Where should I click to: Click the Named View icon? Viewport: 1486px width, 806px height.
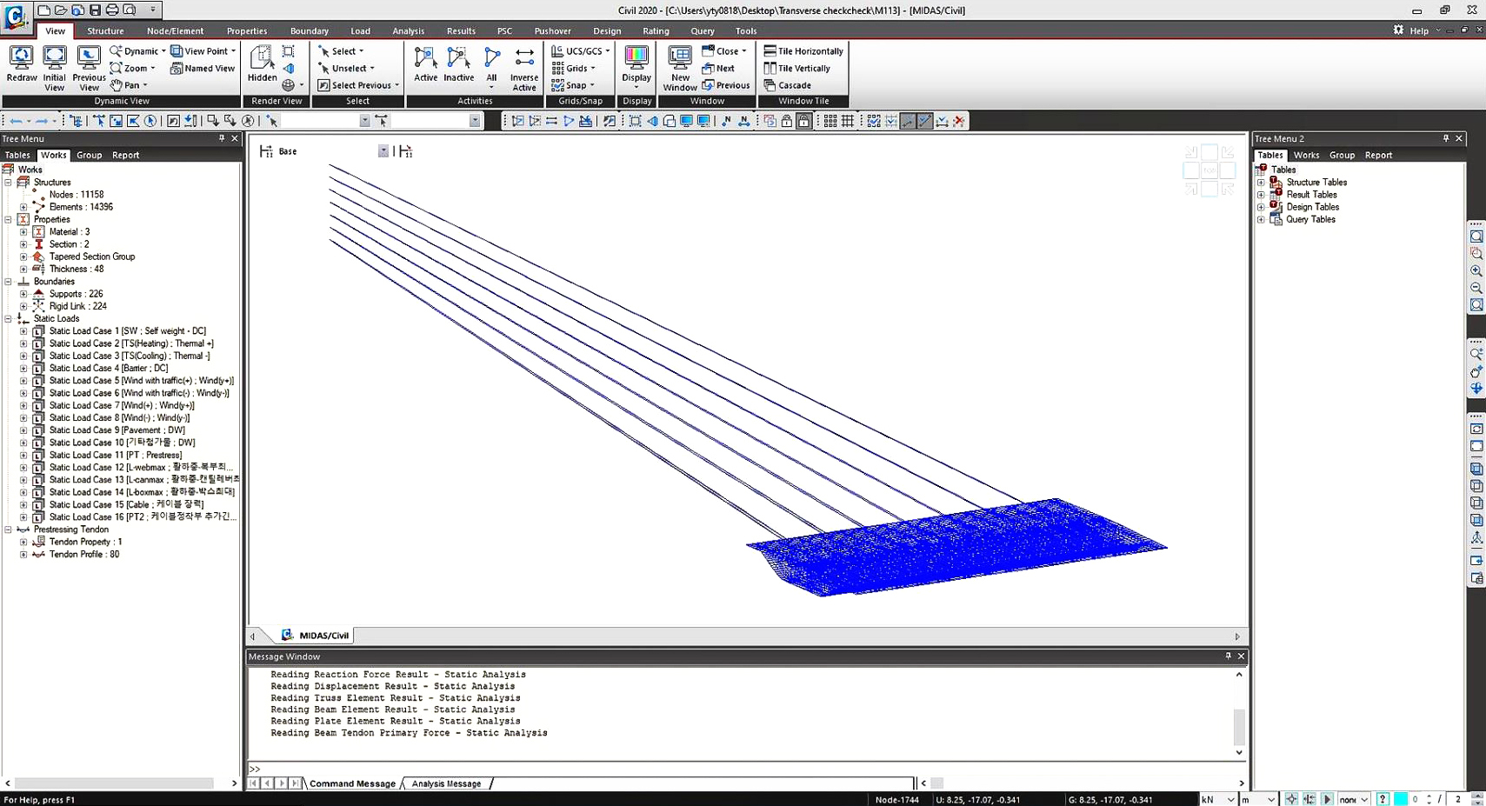177,69
